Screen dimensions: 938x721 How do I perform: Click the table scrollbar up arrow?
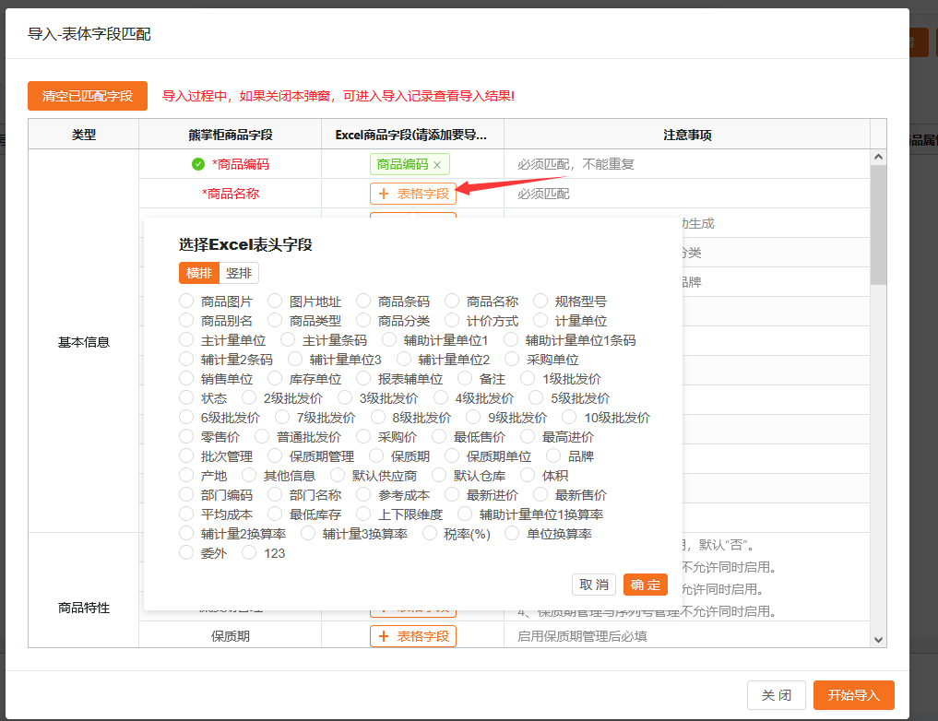(x=878, y=159)
